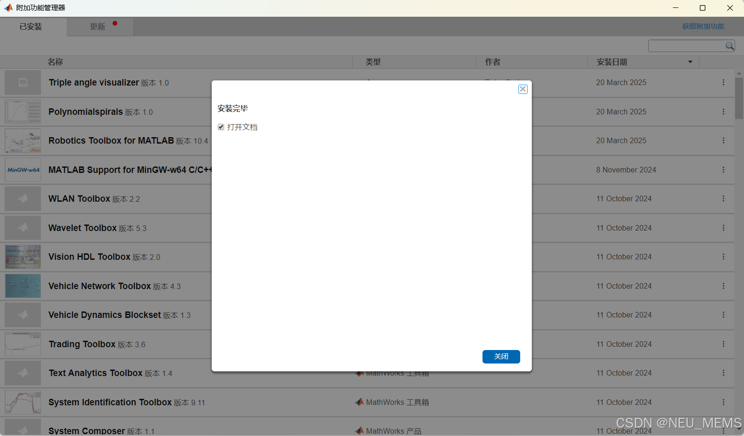Image resolution: width=744 pixels, height=436 pixels.
Task: Open options menu for Robotics Toolbox row
Action: (x=723, y=140)
